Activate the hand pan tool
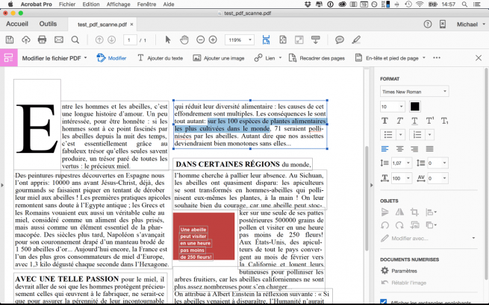The width and height of the screenshot is (489, 305). pyautogui.click(x=184, y=40)
